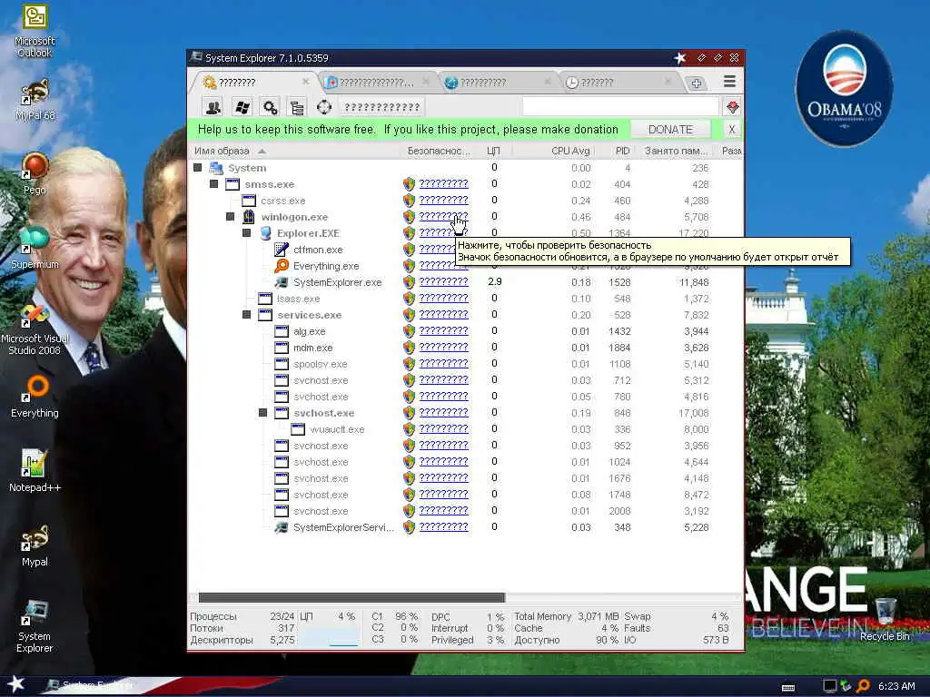Image resolution: width=930 pixels, height=697 pixels.
Task: Launch Supermium browser shortcut
Action: [x=35, y=247]
